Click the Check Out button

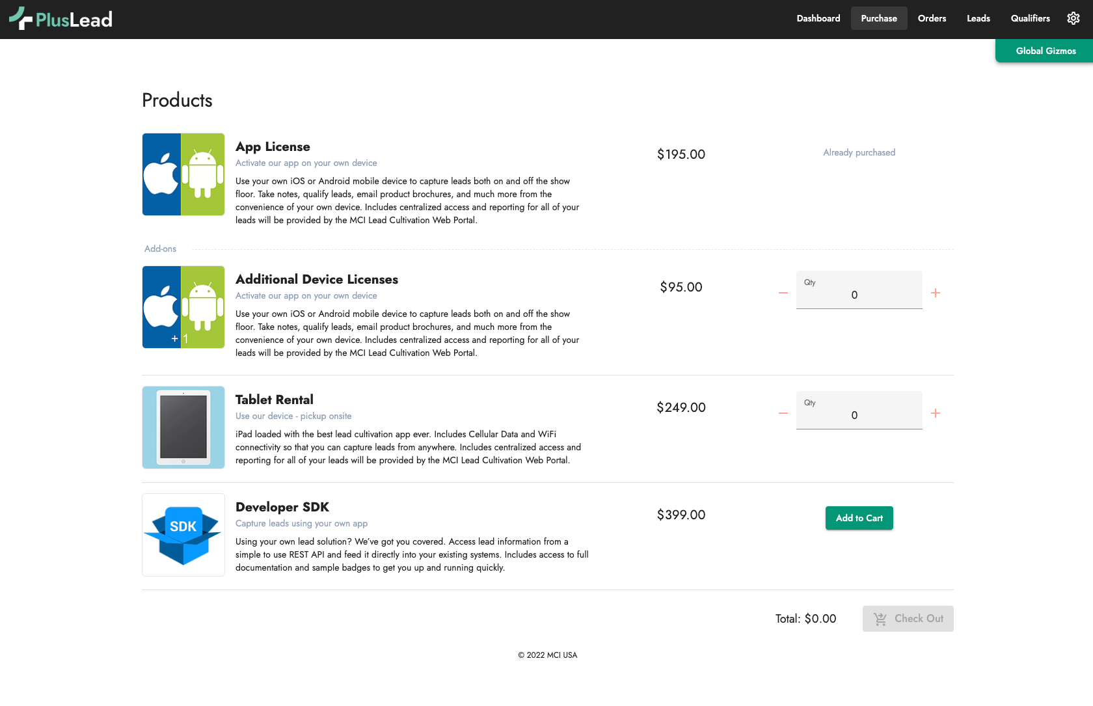point(908,619)
